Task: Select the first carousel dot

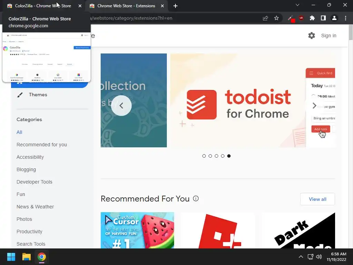Action: click(x=204, y=156)
